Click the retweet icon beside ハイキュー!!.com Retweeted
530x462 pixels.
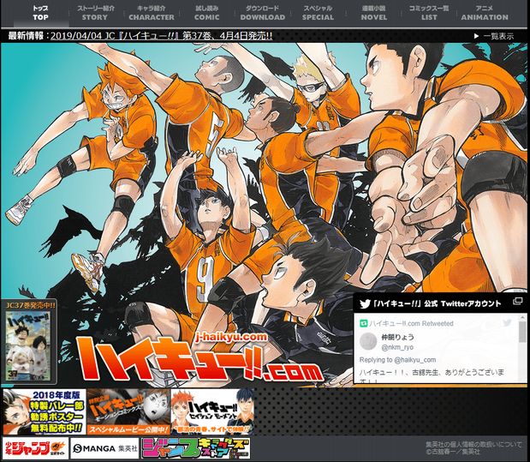tap(363, 323)
